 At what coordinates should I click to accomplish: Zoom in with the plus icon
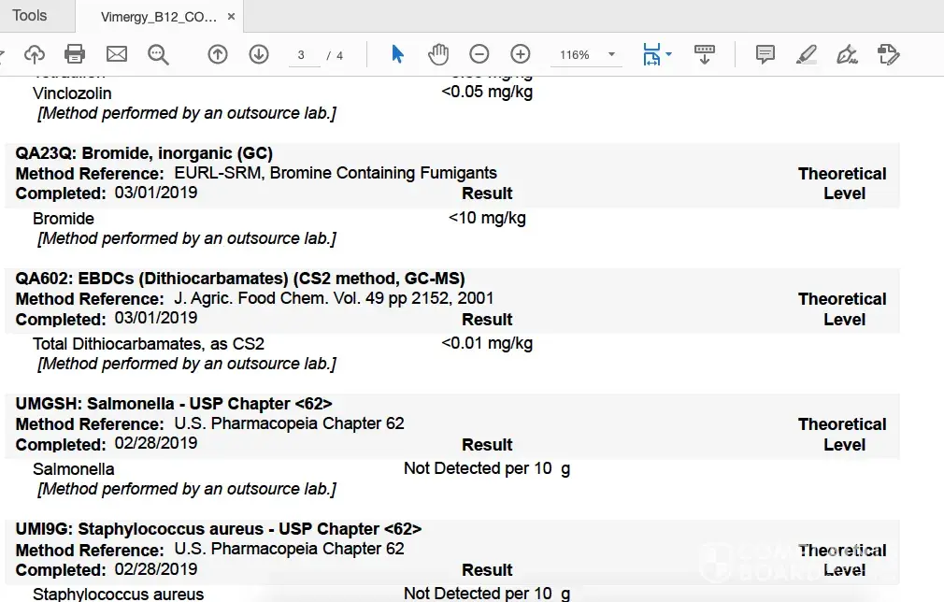click(x=521, y=55)
